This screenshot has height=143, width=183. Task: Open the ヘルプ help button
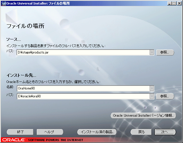pos(50,132)
